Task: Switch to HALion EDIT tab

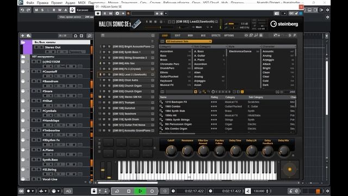Action: pos(177,35)
